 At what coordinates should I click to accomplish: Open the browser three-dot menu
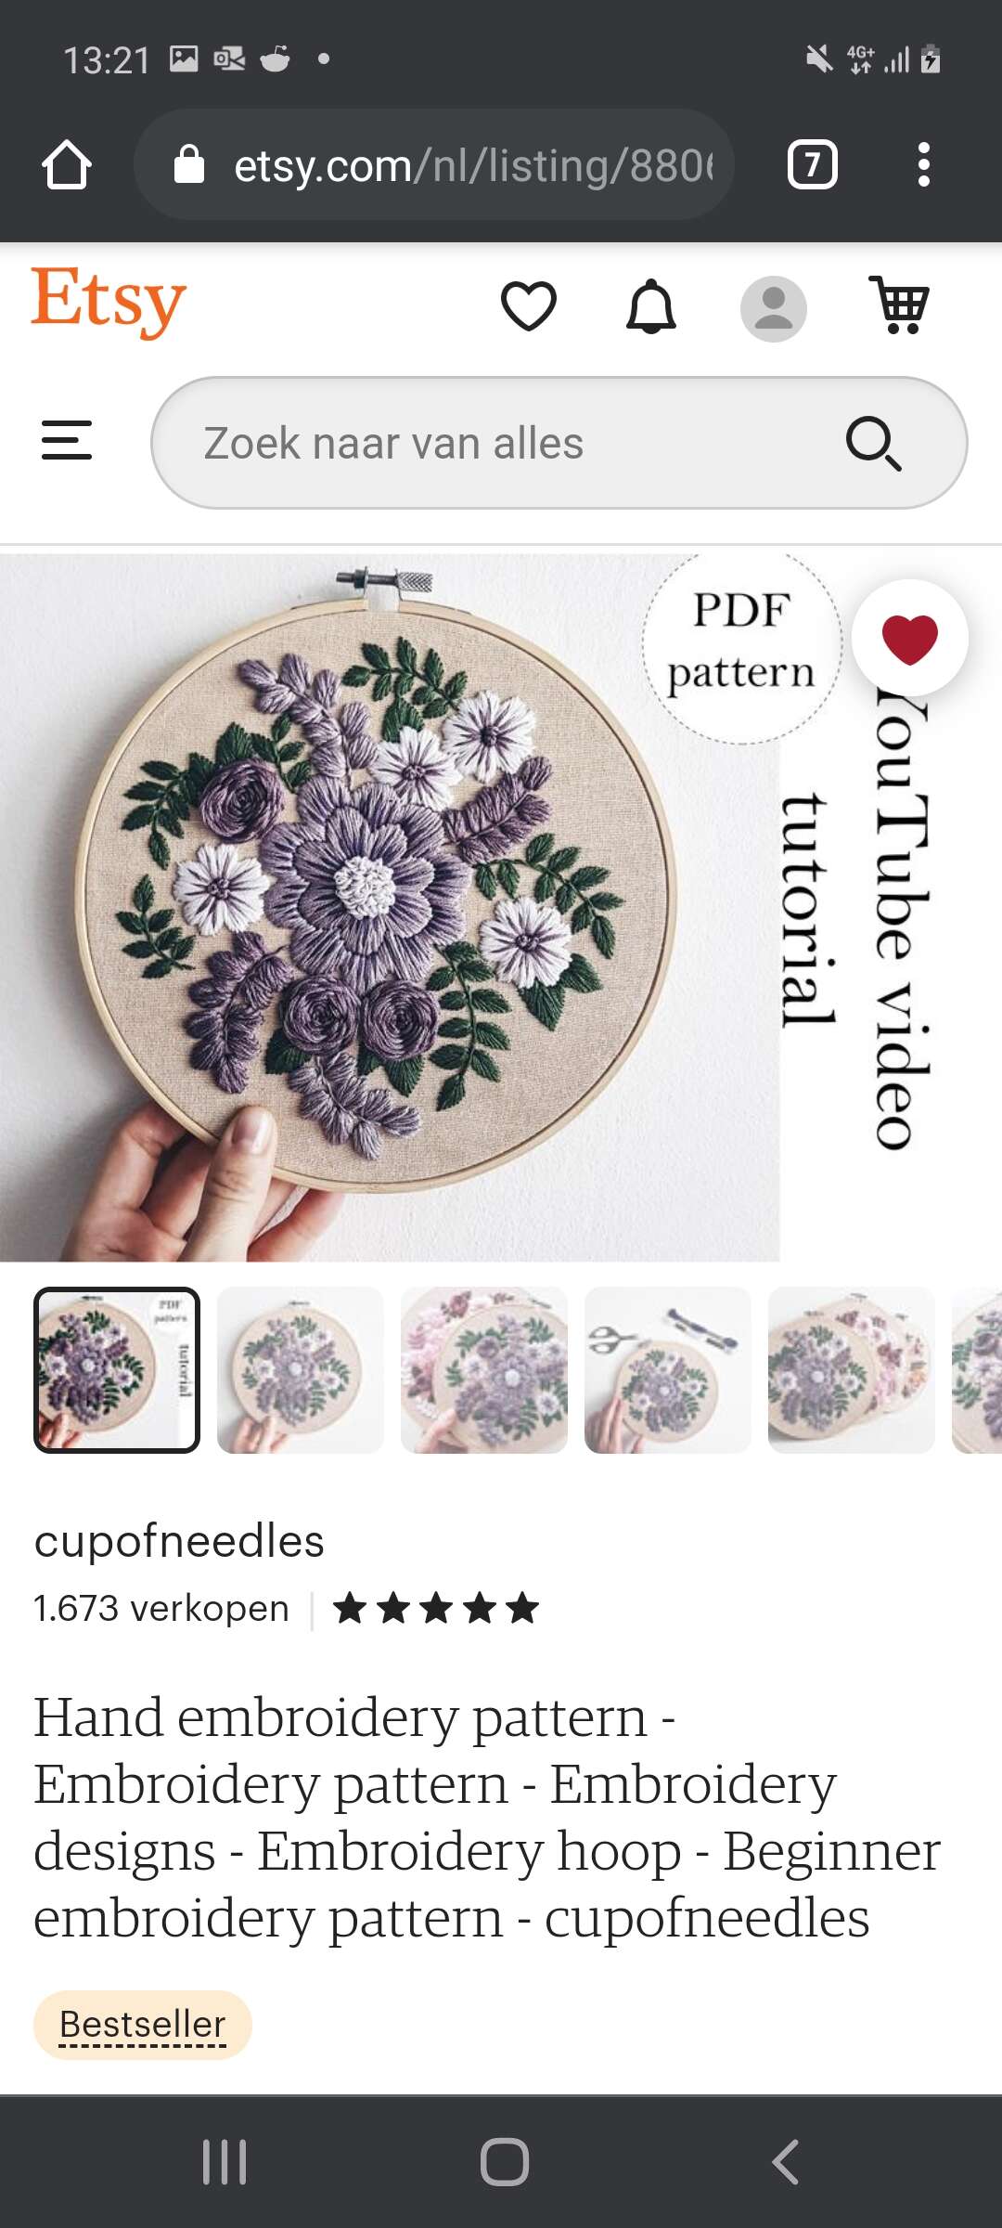pos(923,165)
